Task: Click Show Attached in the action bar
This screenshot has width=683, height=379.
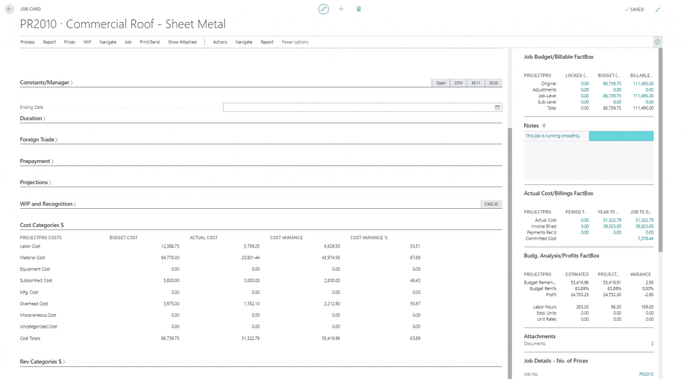Action: click(182, 42)
